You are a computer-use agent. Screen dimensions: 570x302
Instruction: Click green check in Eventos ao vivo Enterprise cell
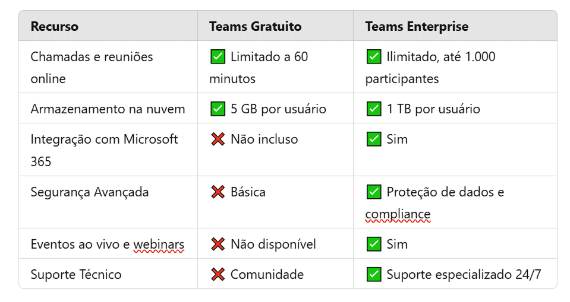[373, 244]
